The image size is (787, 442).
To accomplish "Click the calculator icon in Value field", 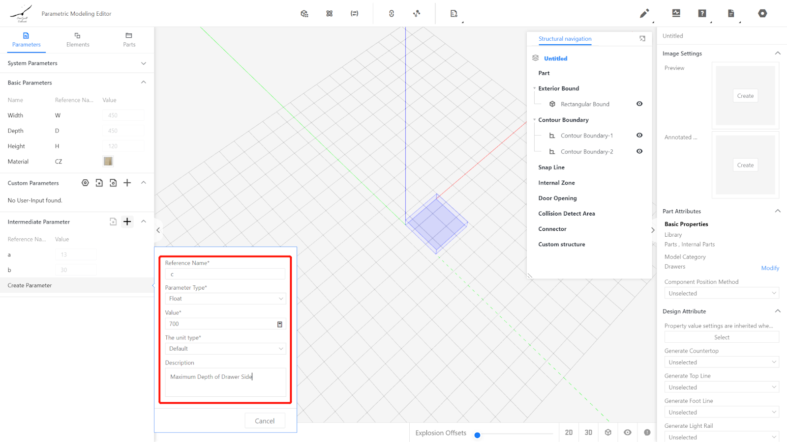I will tap(279, 324).
